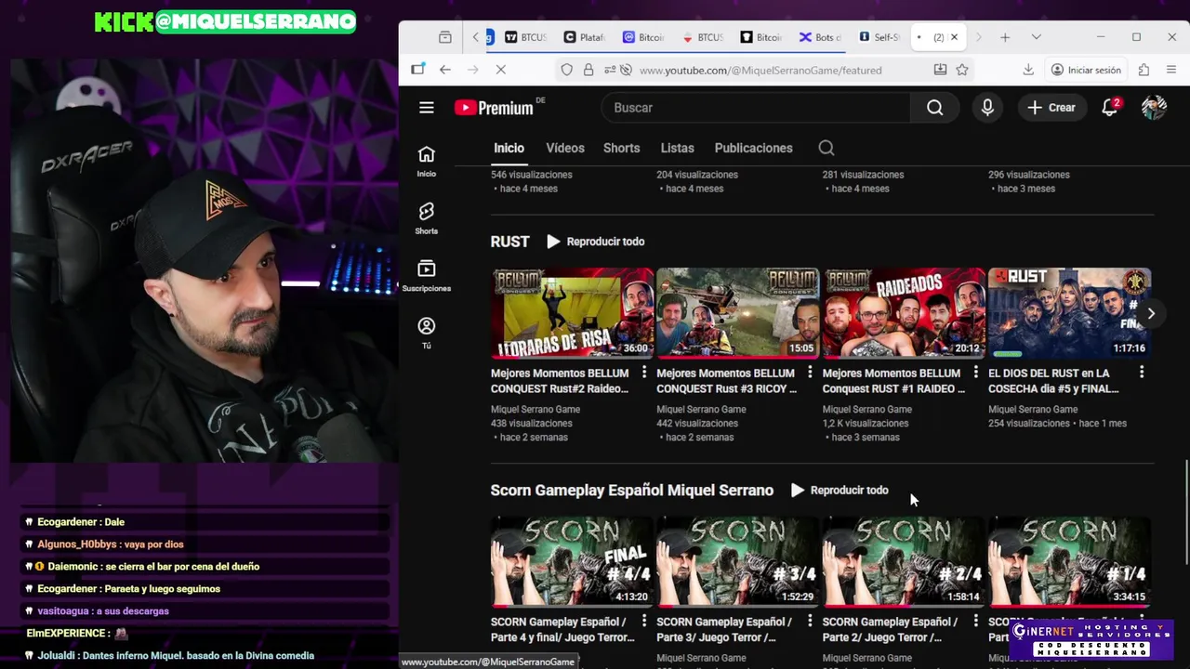This screenshot has height=669, width=1190.
Task: Open Miquel Serrano Game under Rust #3 video
Action: (x=701, y=409)
